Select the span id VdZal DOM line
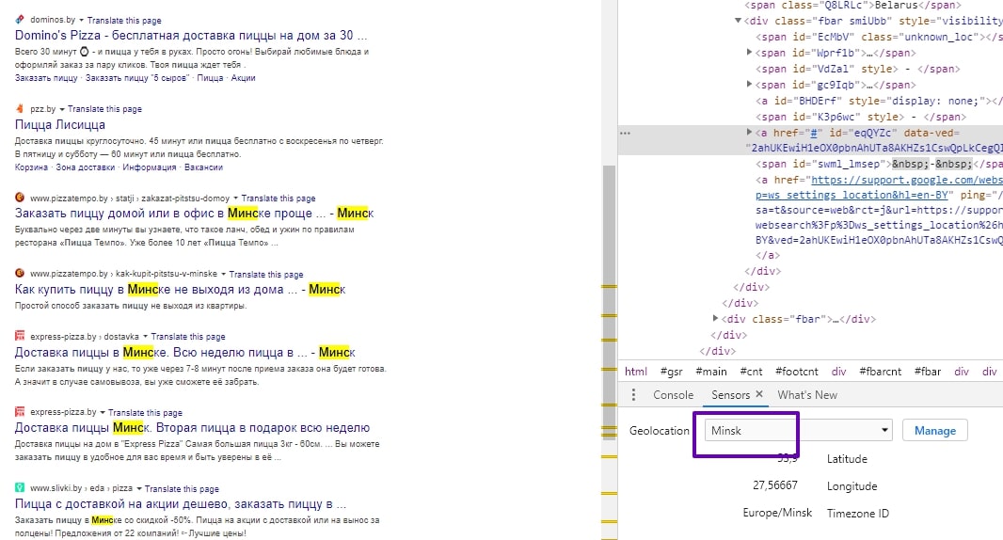 pyautogui.click(x=858, y=69)
